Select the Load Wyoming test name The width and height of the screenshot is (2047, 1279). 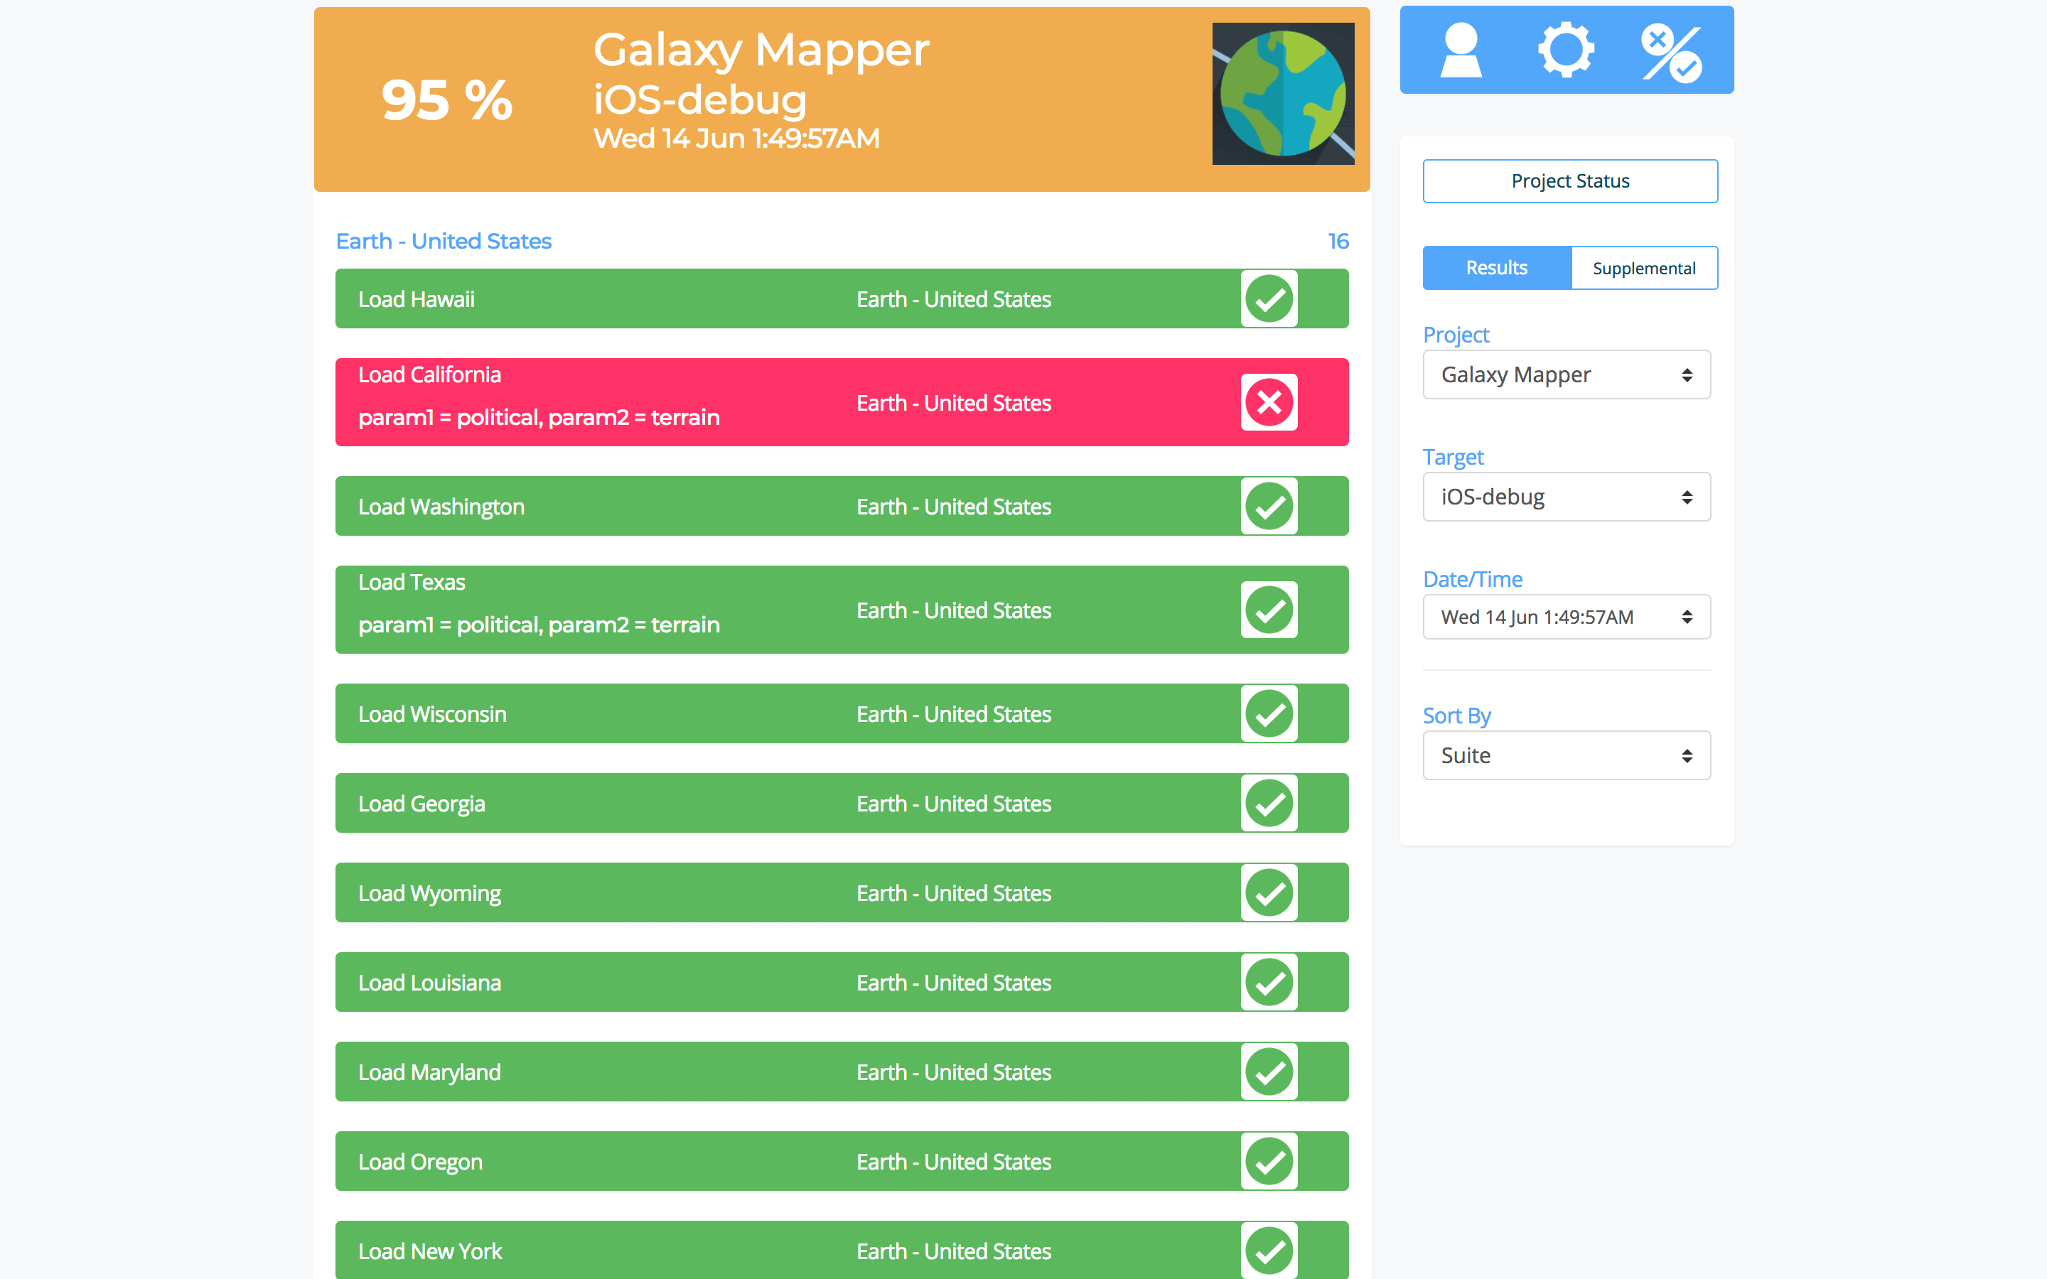[x=430, y=893]
